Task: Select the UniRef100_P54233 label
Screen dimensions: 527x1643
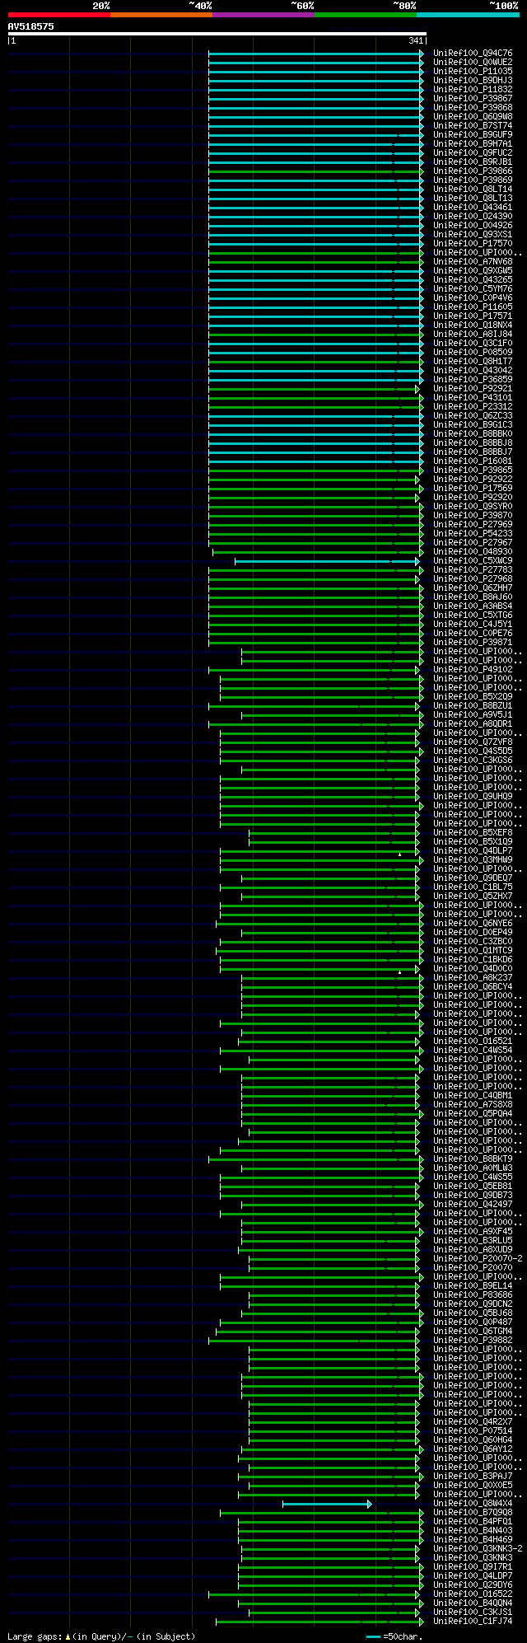Action: point(473,534)
